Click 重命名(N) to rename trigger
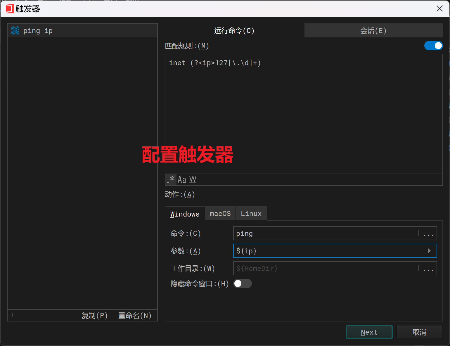Viewport: 450px width, 346px height. pyautogui.click(x=135, y=316)
